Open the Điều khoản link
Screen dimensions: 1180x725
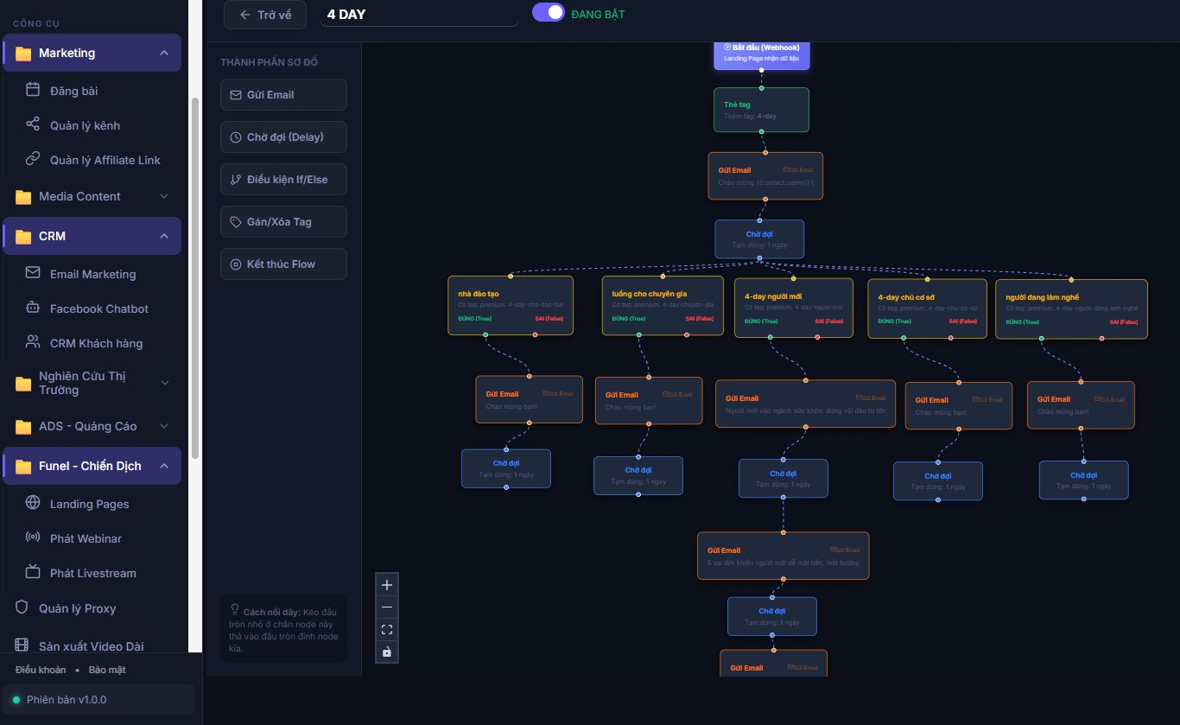41,670
